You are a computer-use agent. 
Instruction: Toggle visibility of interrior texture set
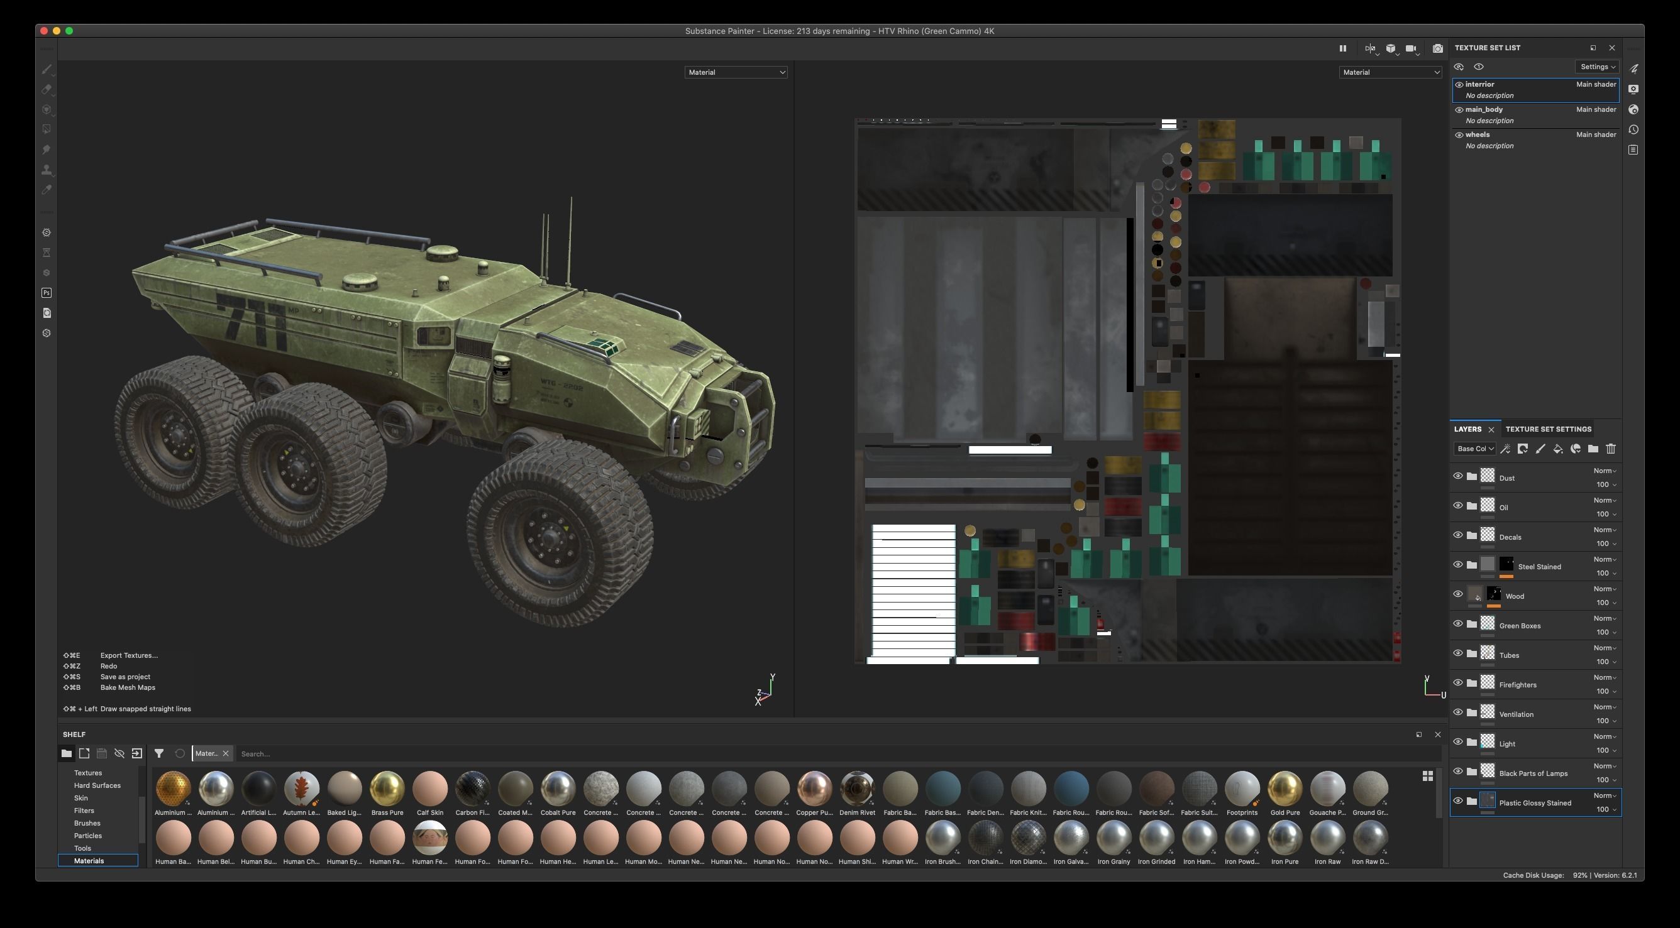tap(1459, 84)
